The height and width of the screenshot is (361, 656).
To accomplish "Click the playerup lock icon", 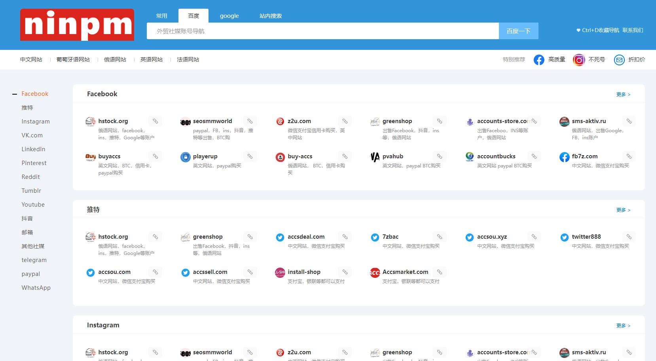I will pos(185,157).
